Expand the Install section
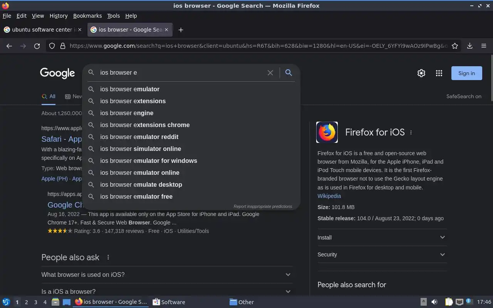 [x=382, y=238]
